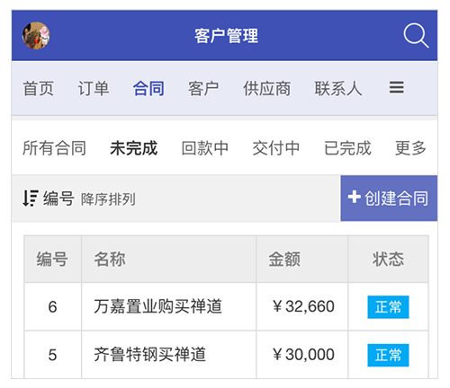Select the 客户 navigation tab

(x=203, y=89)
